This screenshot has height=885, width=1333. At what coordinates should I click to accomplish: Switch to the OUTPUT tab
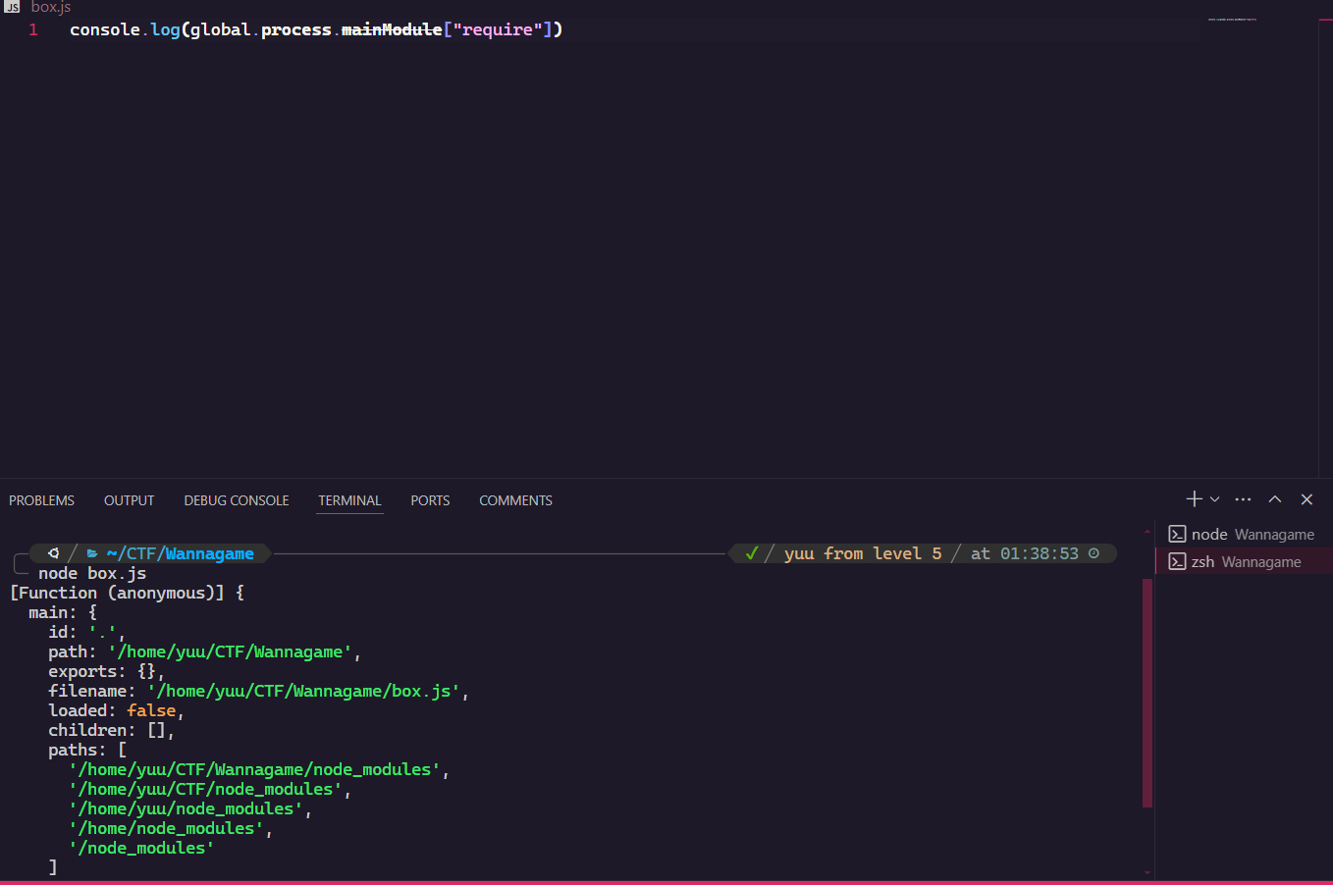pos(129,500)
